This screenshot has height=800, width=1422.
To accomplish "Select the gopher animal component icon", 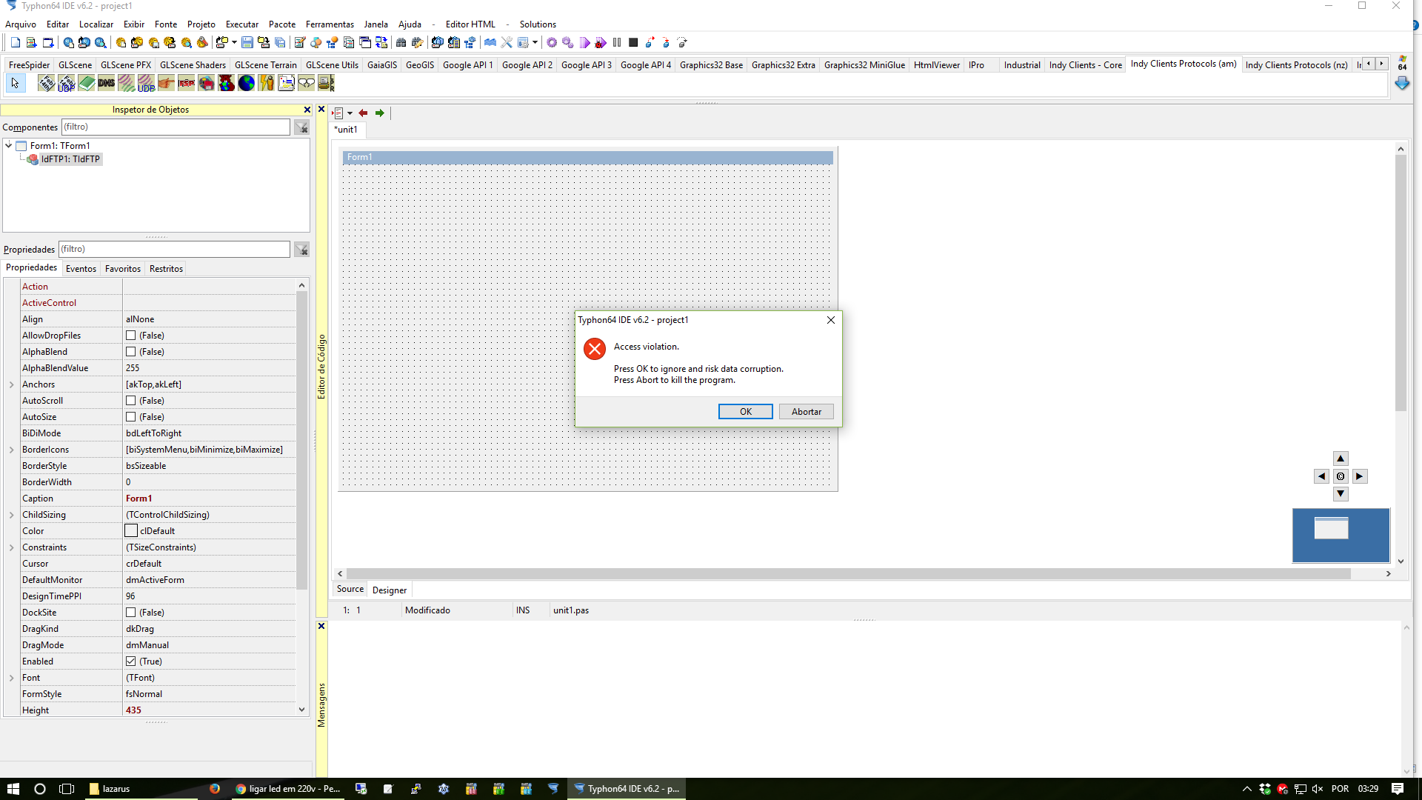I will pyautogui.click(x=227, y=83).
